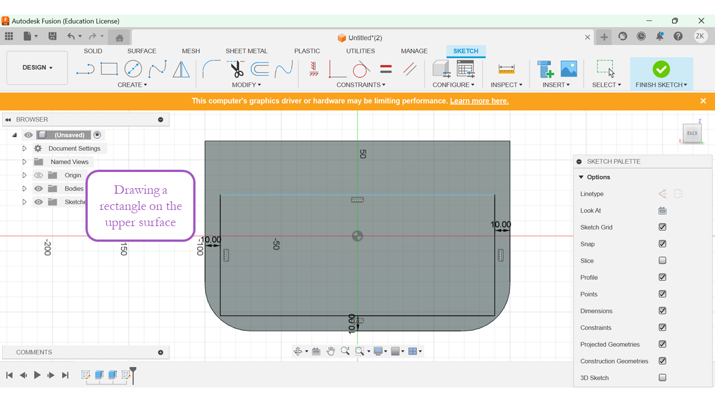Enable Slice checkbox
This screenshot has width=715, height=402.
662,261
